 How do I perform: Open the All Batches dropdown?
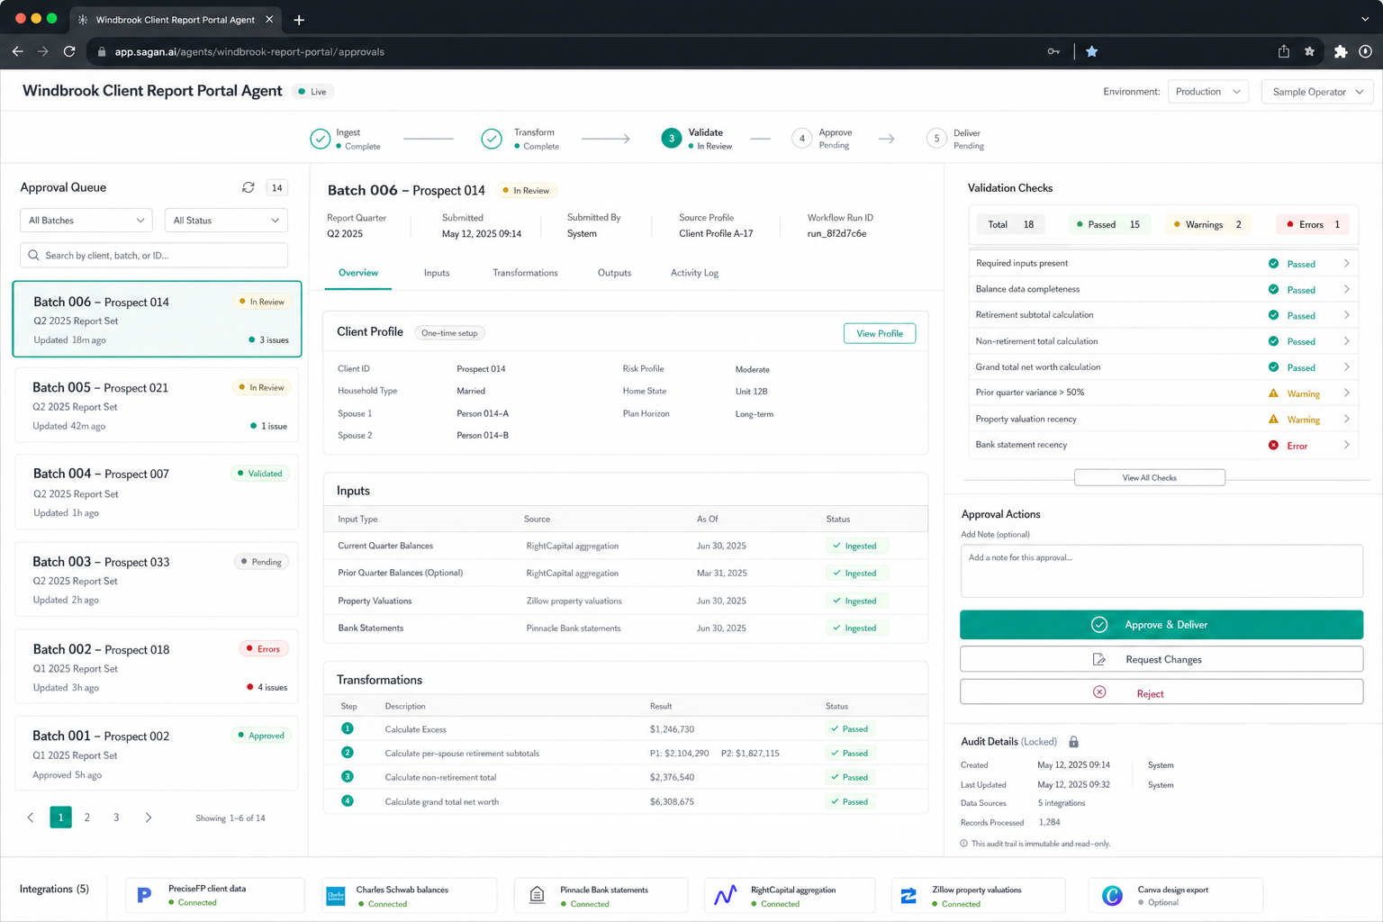(x=86, y=220)
